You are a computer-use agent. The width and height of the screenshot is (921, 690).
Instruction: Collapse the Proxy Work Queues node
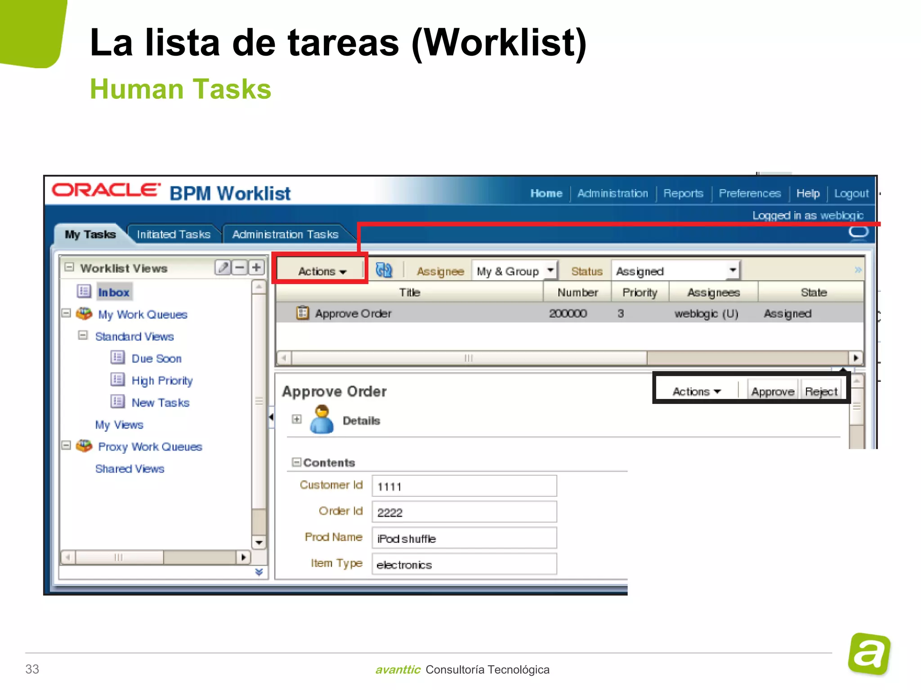point(67,446)
